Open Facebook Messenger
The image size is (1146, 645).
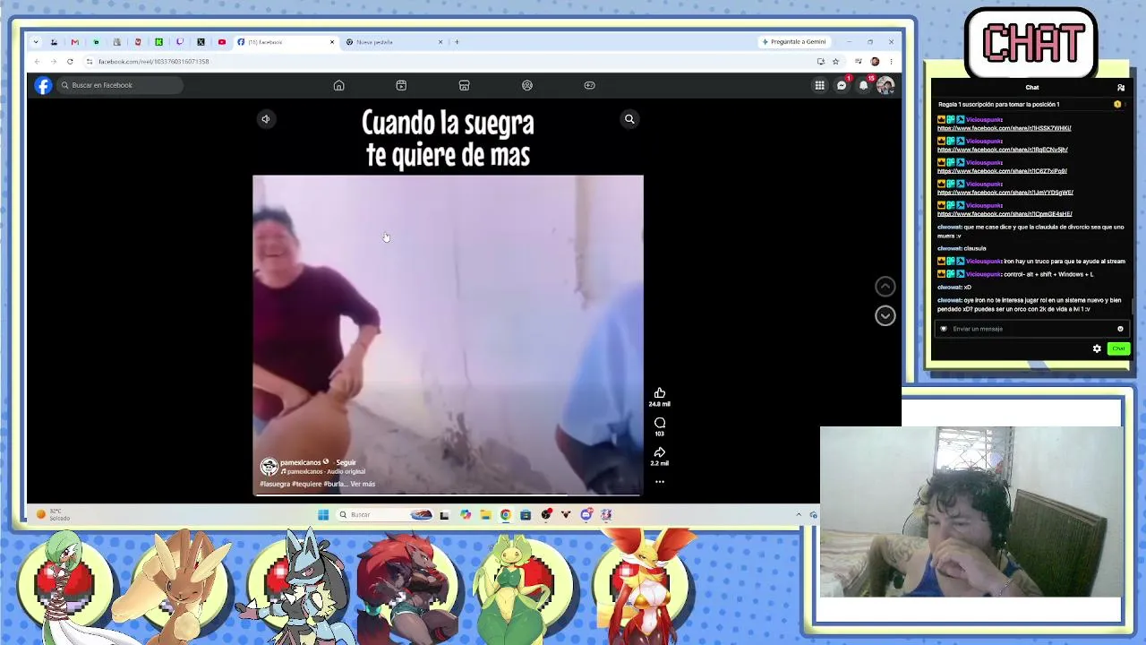(842, 85)
